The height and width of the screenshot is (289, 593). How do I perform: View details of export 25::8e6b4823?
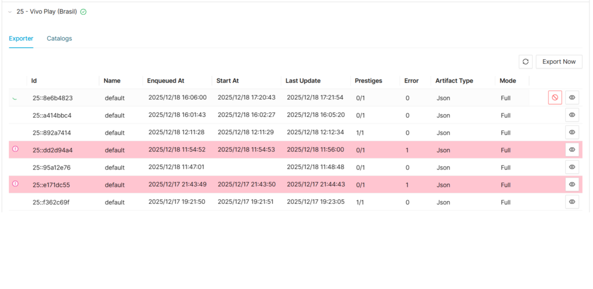572,98
